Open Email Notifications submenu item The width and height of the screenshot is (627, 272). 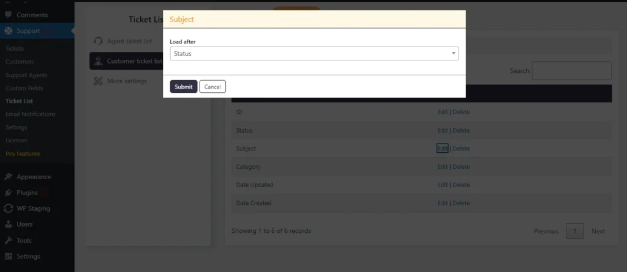point(31,114)
